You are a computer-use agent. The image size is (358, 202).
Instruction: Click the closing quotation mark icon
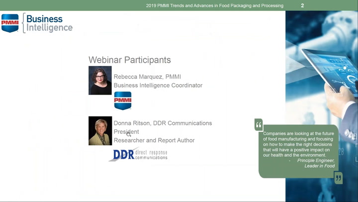[339, 178]
